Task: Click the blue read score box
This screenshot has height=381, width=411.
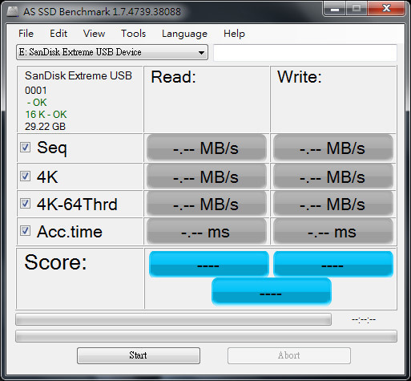Action: tap(209, 264)
